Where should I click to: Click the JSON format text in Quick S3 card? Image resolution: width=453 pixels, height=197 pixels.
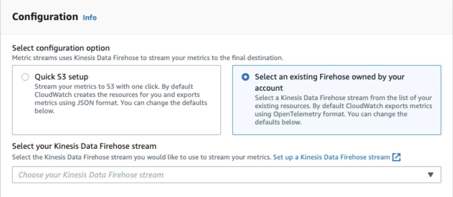click(x=82, y=103)
